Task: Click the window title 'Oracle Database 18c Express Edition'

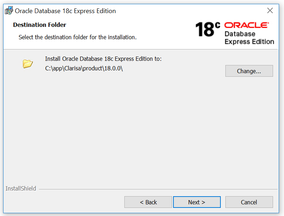Action: coord(65,11)
